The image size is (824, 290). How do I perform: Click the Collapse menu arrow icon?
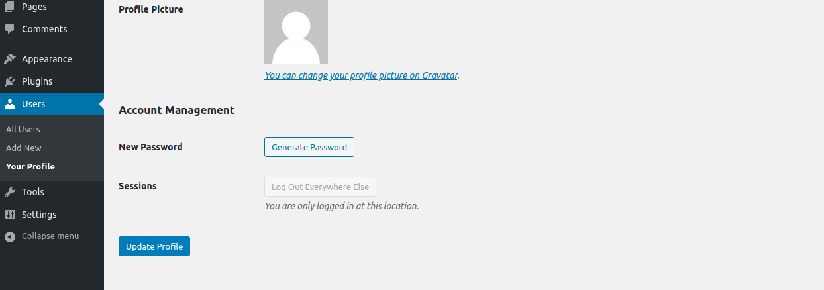[10, 236]
